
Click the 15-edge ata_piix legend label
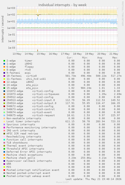point(22,88)
